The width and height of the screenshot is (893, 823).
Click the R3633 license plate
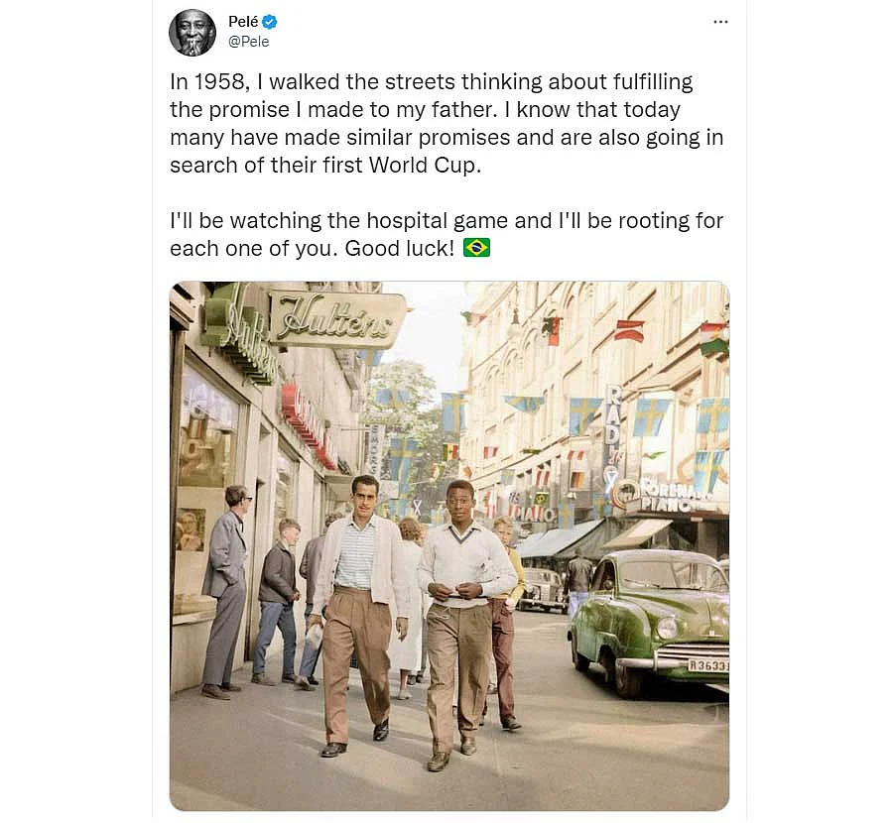[x=708, y=664]
